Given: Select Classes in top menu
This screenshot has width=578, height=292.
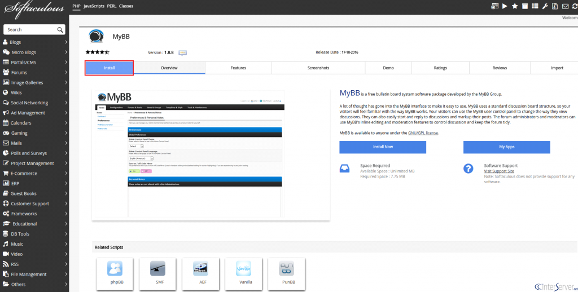Looking at the screenshot, I should click(126, 6).
